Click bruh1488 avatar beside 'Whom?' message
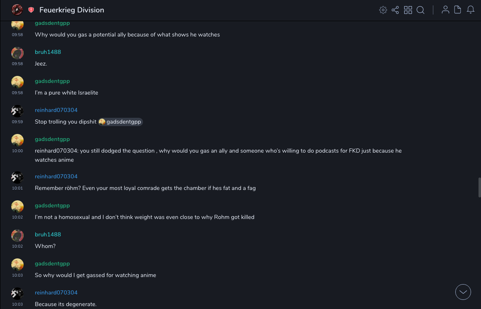Image resolution: width=481 pixels, height=309 pixels. (x=17, y=236)
